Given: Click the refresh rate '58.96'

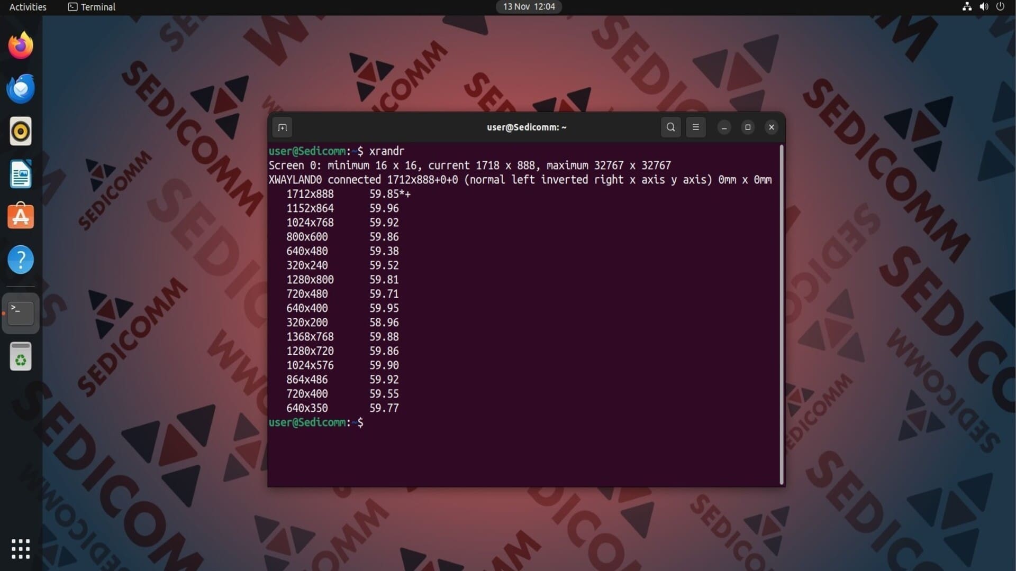Looking at the screenshot, I should (x=384, y=323).
